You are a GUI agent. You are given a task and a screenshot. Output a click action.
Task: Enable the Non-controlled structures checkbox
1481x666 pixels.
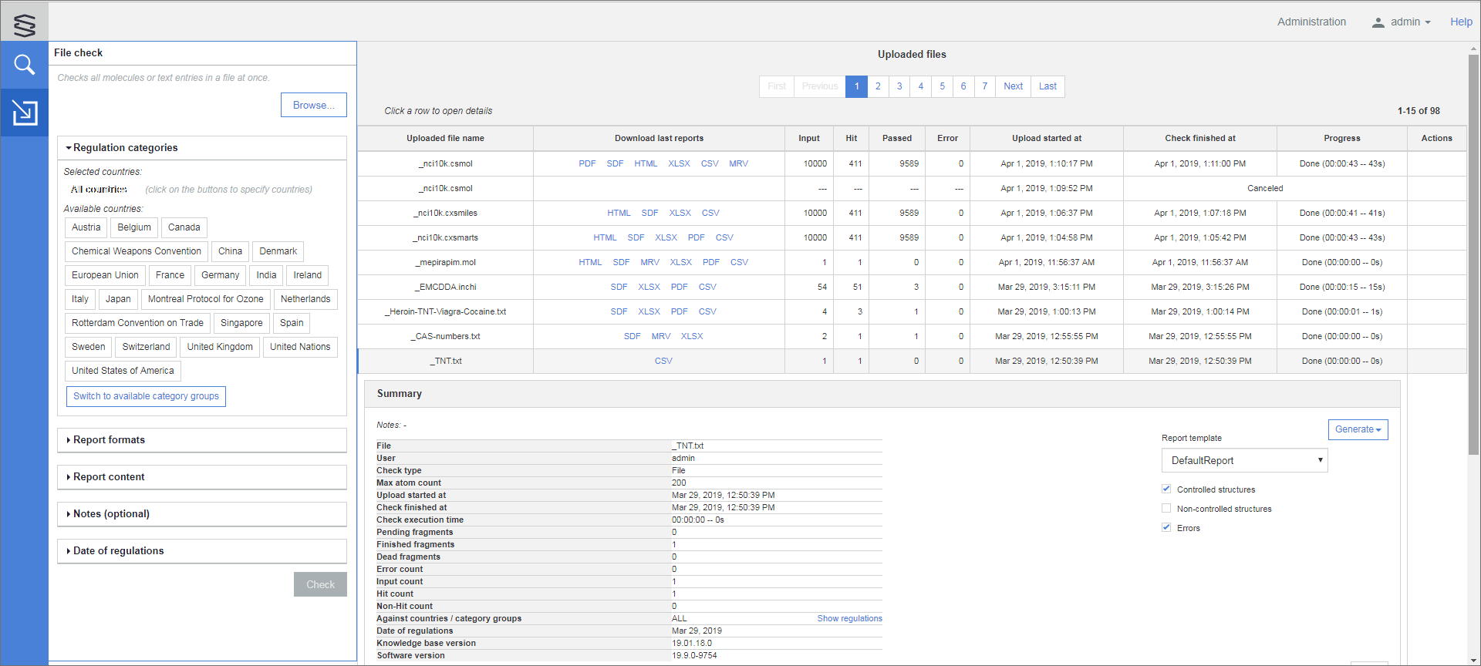1166,509
